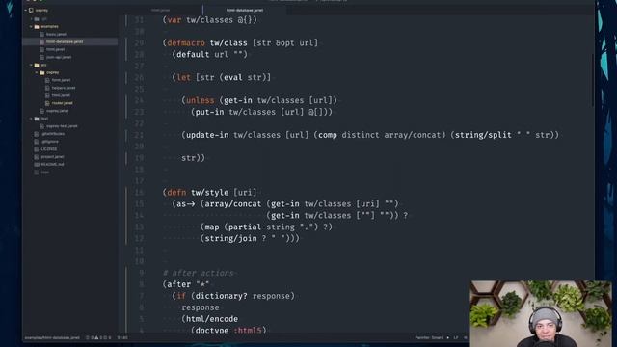
Task: Click the file icon beside basic.janet
Action: (41, 35)
